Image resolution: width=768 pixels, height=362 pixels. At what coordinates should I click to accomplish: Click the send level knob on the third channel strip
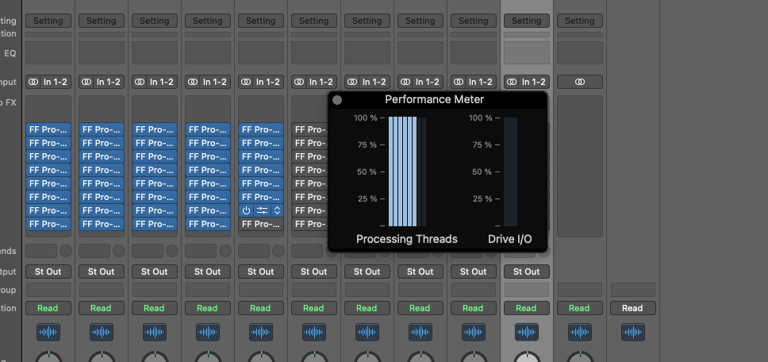pos(172,251)
